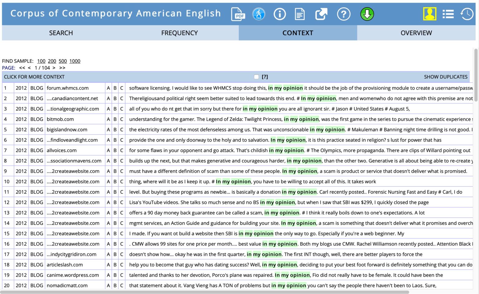Click option A on the bitmob.com row
The width and height of the screenshot is (479, 294).
click(x=108, y=119)
